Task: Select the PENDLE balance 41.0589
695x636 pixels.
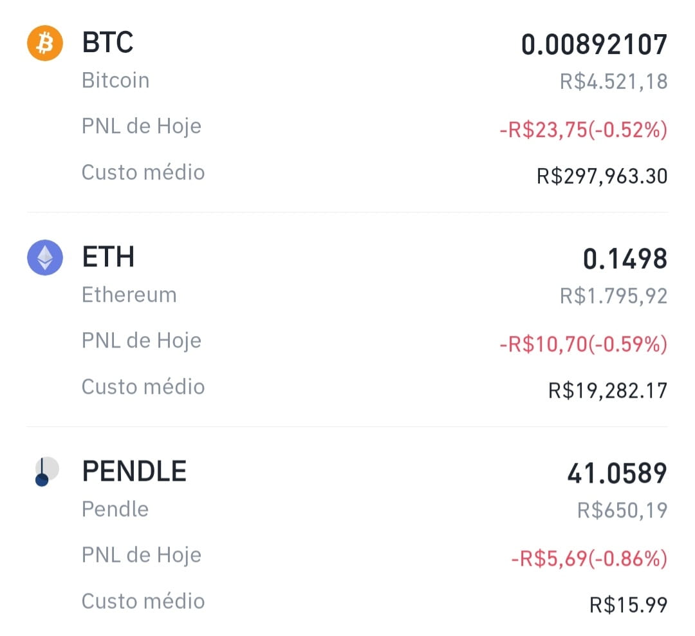Action: pos(617,472)
